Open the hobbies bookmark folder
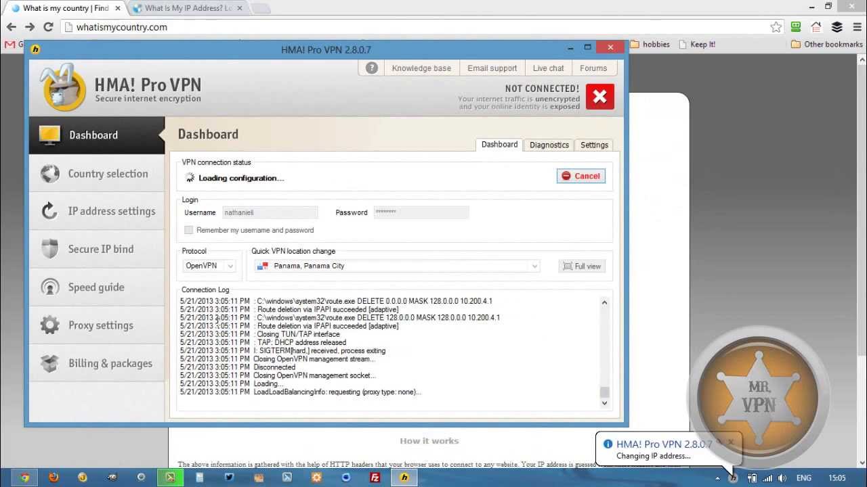The height and width of the screenshot is (487, 867). pos(650,44)
